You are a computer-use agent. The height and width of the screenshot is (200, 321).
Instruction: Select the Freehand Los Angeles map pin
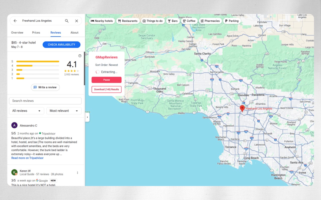242,108
